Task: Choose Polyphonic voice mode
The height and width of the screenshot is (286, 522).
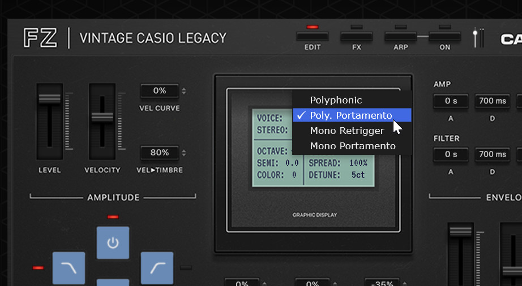Action: coord(336,100)
